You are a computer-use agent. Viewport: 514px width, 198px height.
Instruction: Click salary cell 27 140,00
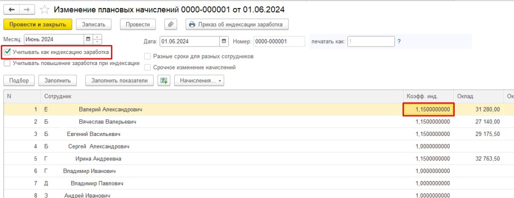[478, 122]
